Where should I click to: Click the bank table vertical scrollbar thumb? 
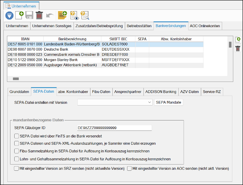click(x=230, y=45)
